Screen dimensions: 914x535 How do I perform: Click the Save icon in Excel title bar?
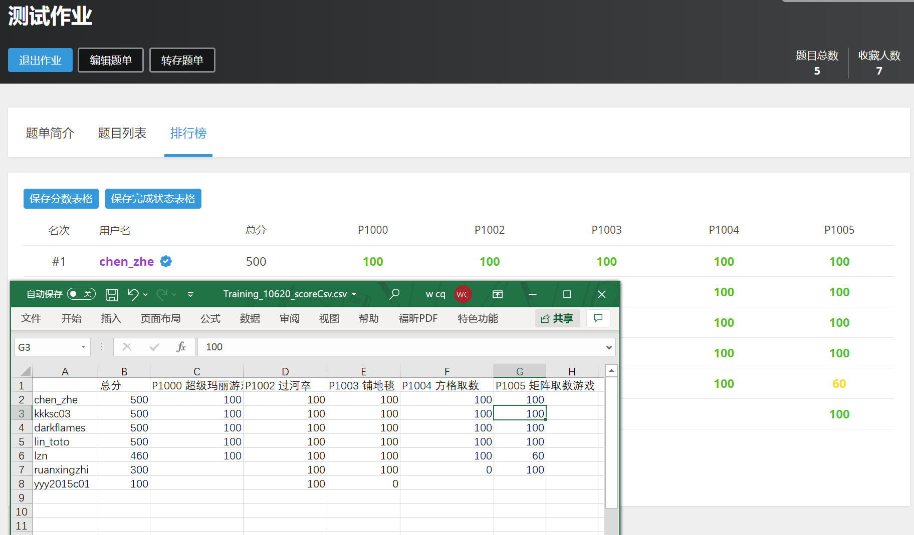click(112, 295)
